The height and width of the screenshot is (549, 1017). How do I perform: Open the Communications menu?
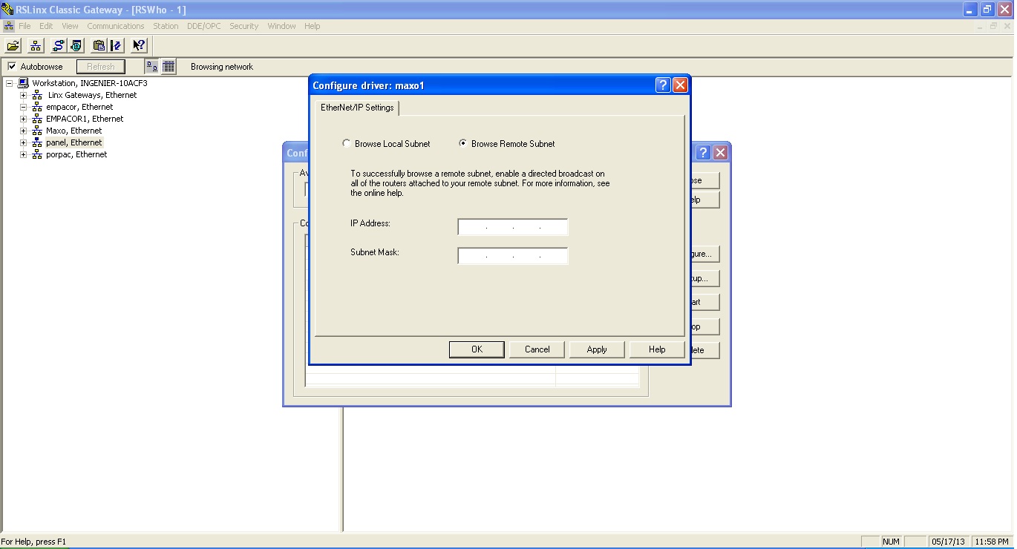116,26
